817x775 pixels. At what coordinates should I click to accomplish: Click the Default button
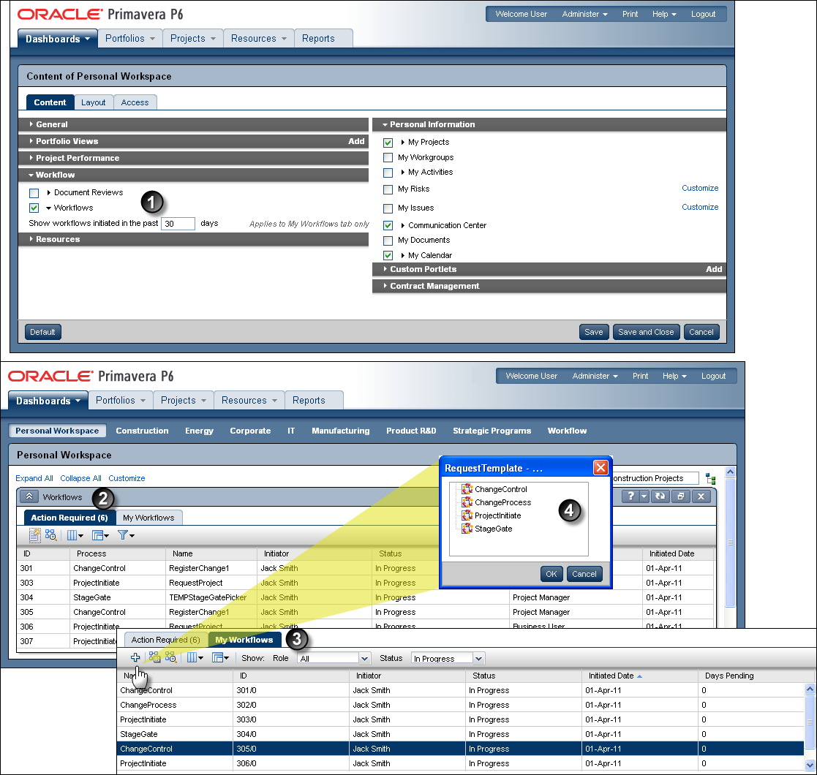pyautogui.click(x=42, y=332)
